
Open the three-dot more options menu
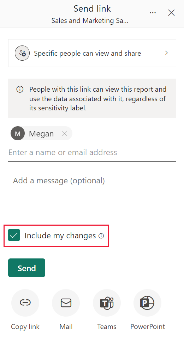[153, 13]
